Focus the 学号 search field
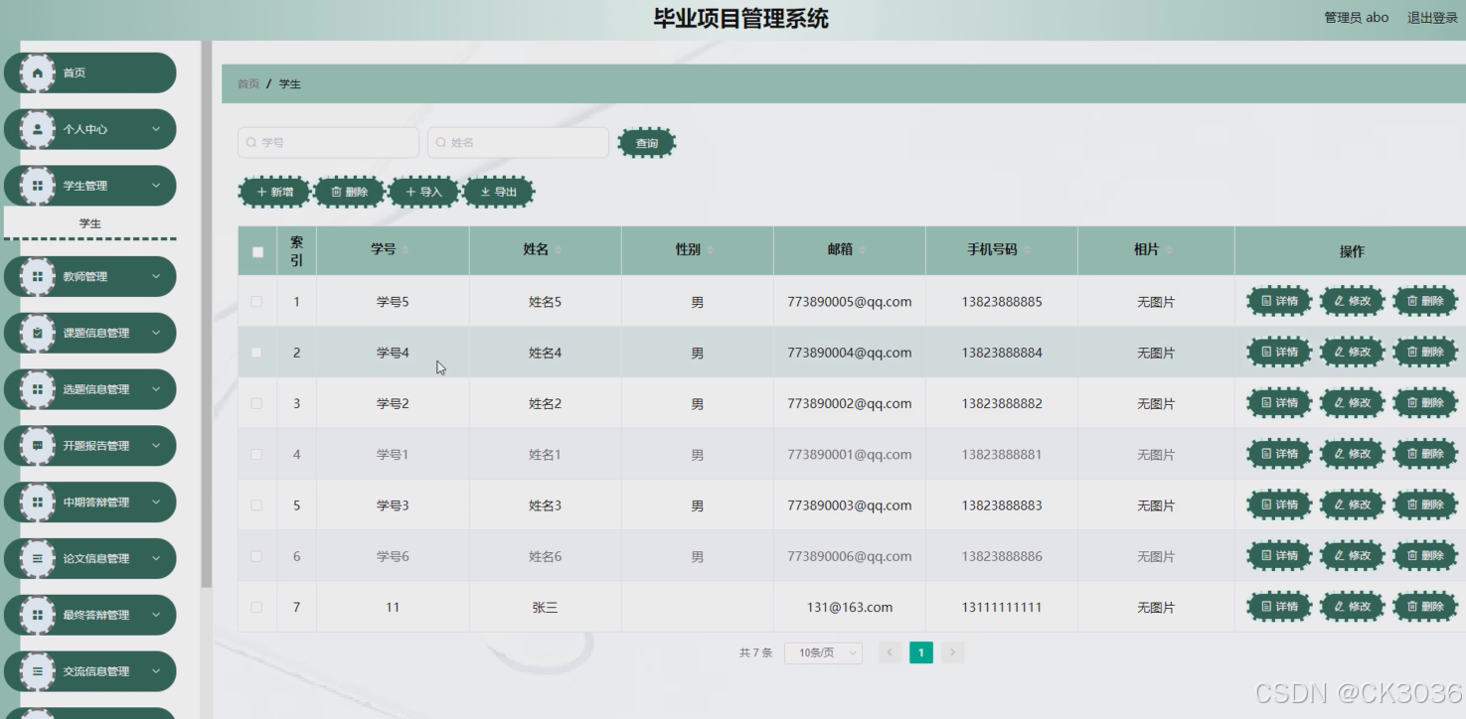Screen dimensions: 1466x719 (x=329, y=143)
